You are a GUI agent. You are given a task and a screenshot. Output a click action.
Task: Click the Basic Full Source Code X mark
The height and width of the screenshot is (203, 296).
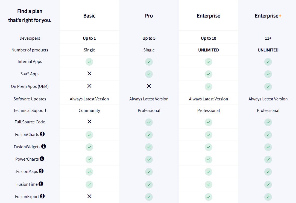pyautogui.click(x=89, y=121)
